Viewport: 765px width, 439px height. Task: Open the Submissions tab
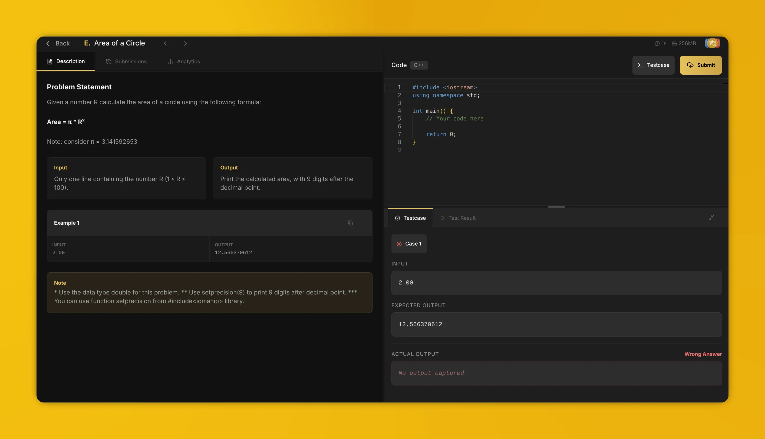(126, 61)
